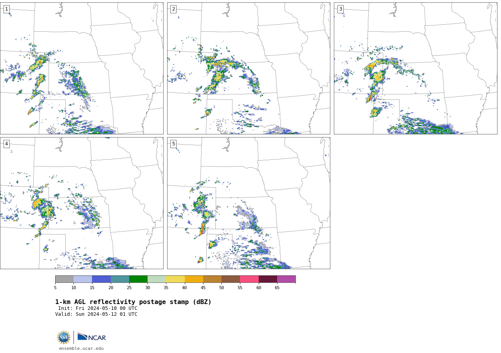This screenshot has width=501, height=353.
Task: Click the pale green 30-35 dBZ swatch
Action: pyautogui.click(x=157, y=279)
